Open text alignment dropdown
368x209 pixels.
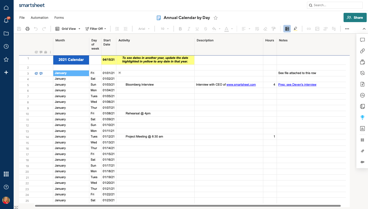pos(246,29)
